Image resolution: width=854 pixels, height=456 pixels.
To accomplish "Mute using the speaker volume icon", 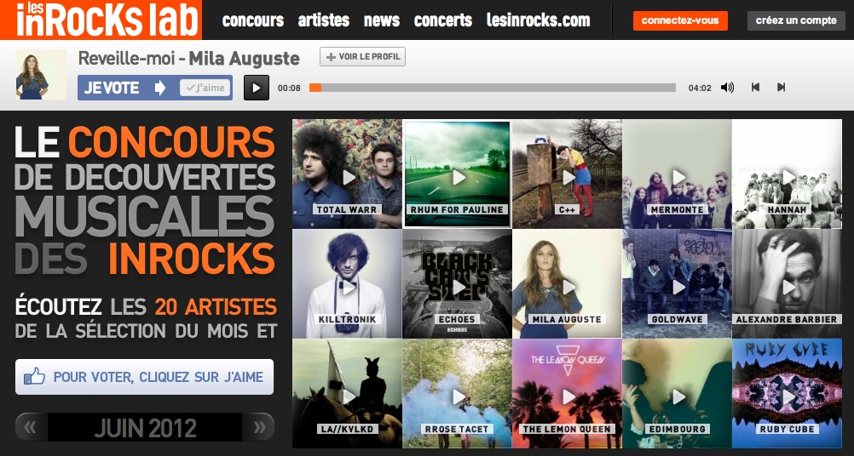I will (x=727, y=87).
